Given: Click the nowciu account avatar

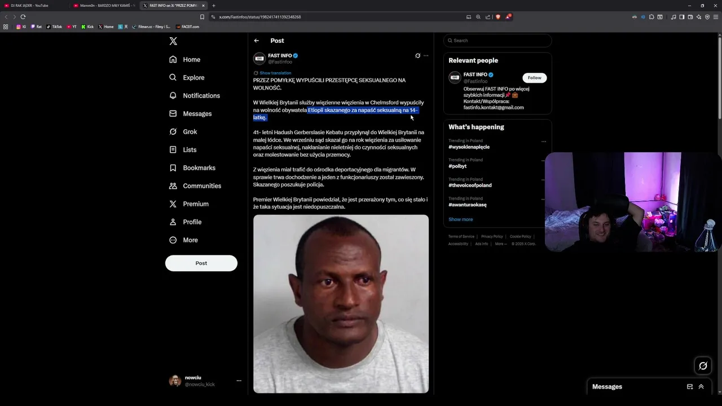Looking at the screenshot, I should point(175,381).
